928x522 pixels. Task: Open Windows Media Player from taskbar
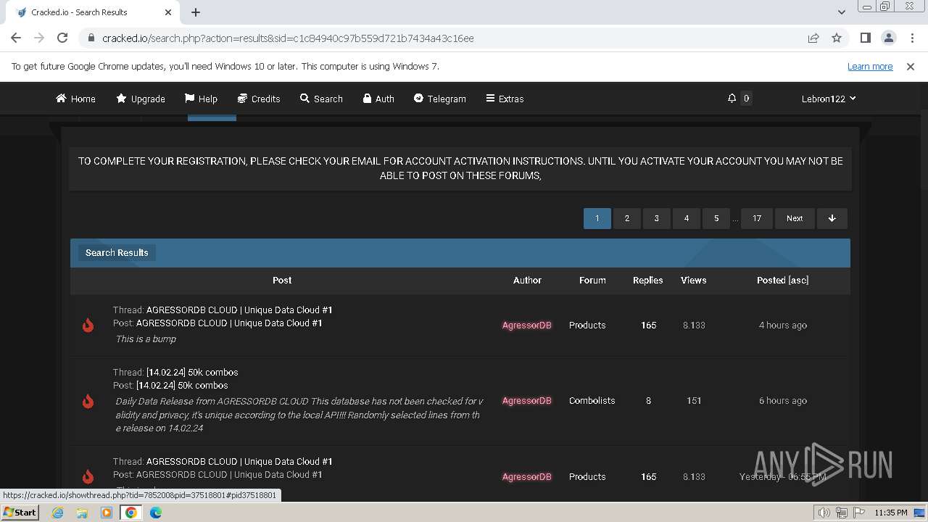click(x=107, y=513)
